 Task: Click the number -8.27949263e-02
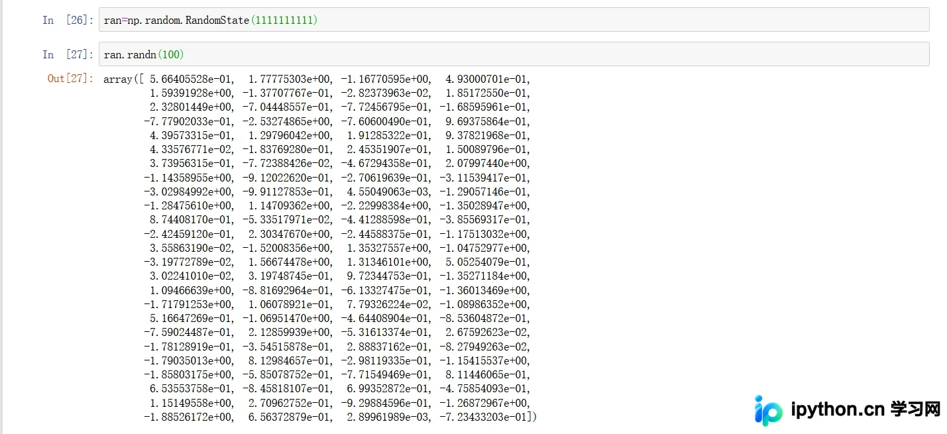pyautogui.click(x=484, y=347)
